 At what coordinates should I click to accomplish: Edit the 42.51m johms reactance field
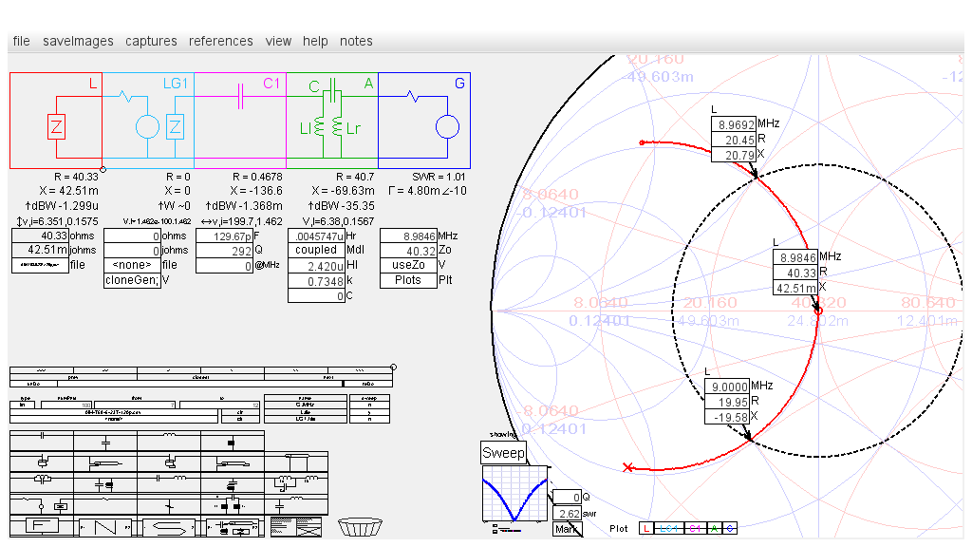40,250
